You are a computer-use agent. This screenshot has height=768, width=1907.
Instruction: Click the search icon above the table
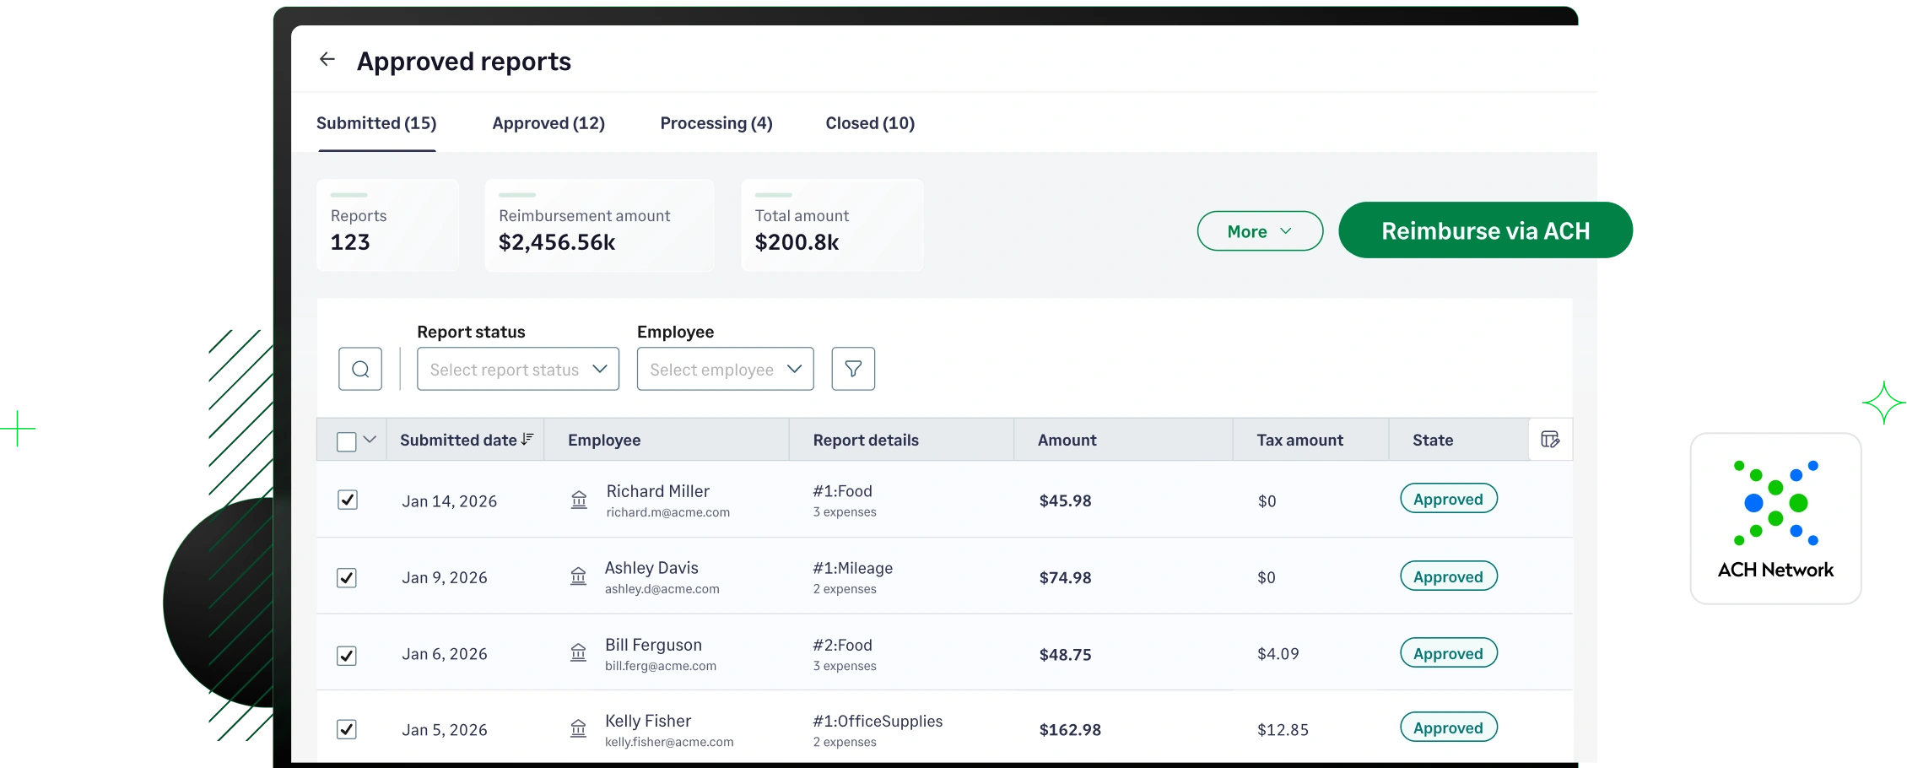[360, 369]
